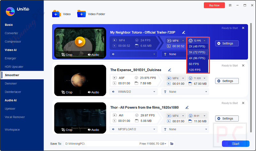Viewport: 256px width, 151px height.
Task: Open Vocal Remover module
Action: click(15, 117)
